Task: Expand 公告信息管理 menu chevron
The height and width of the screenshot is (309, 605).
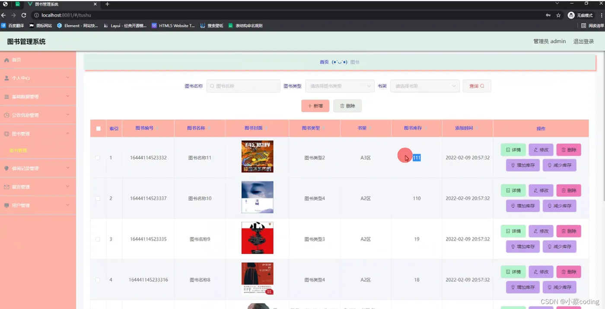Action: 68,115
